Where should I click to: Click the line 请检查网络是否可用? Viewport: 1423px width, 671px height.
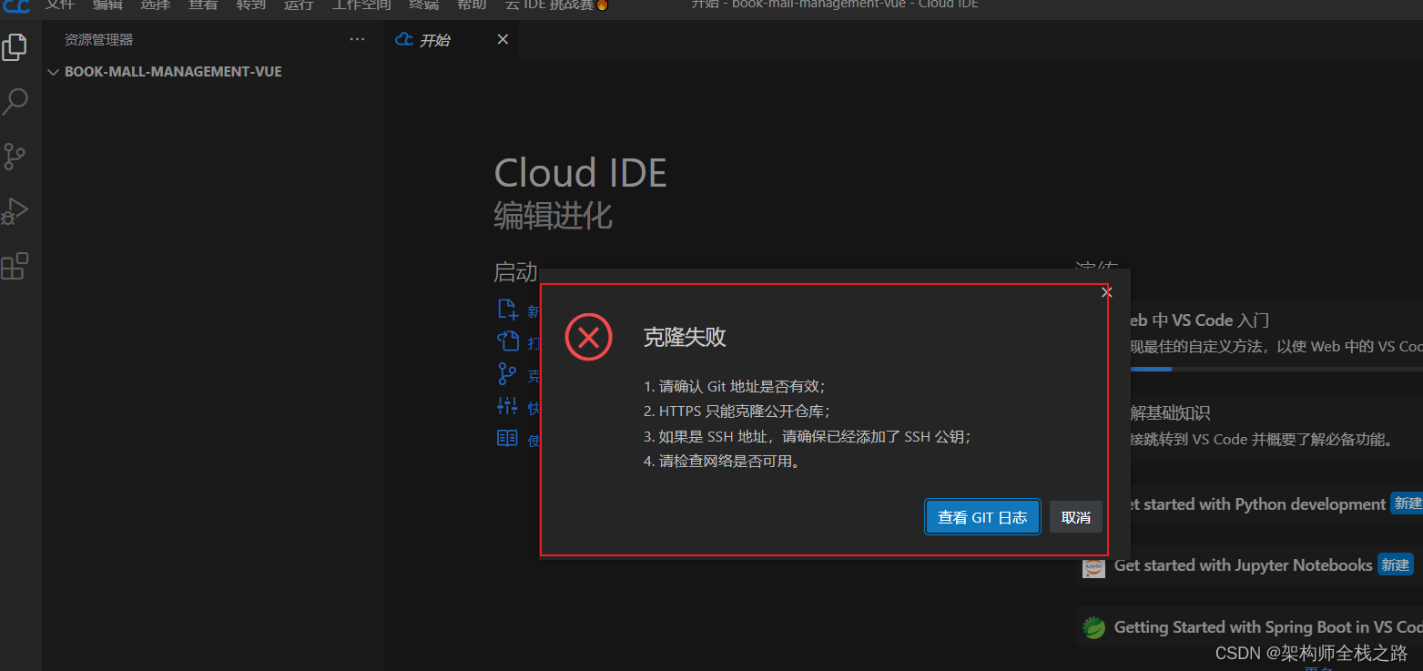click(x=722, y=462)
